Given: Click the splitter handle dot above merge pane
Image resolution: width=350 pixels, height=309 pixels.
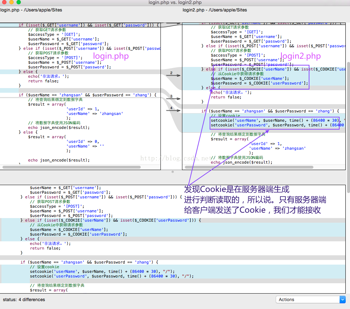Looking at the screenshot, I should [x=173, y=172].
